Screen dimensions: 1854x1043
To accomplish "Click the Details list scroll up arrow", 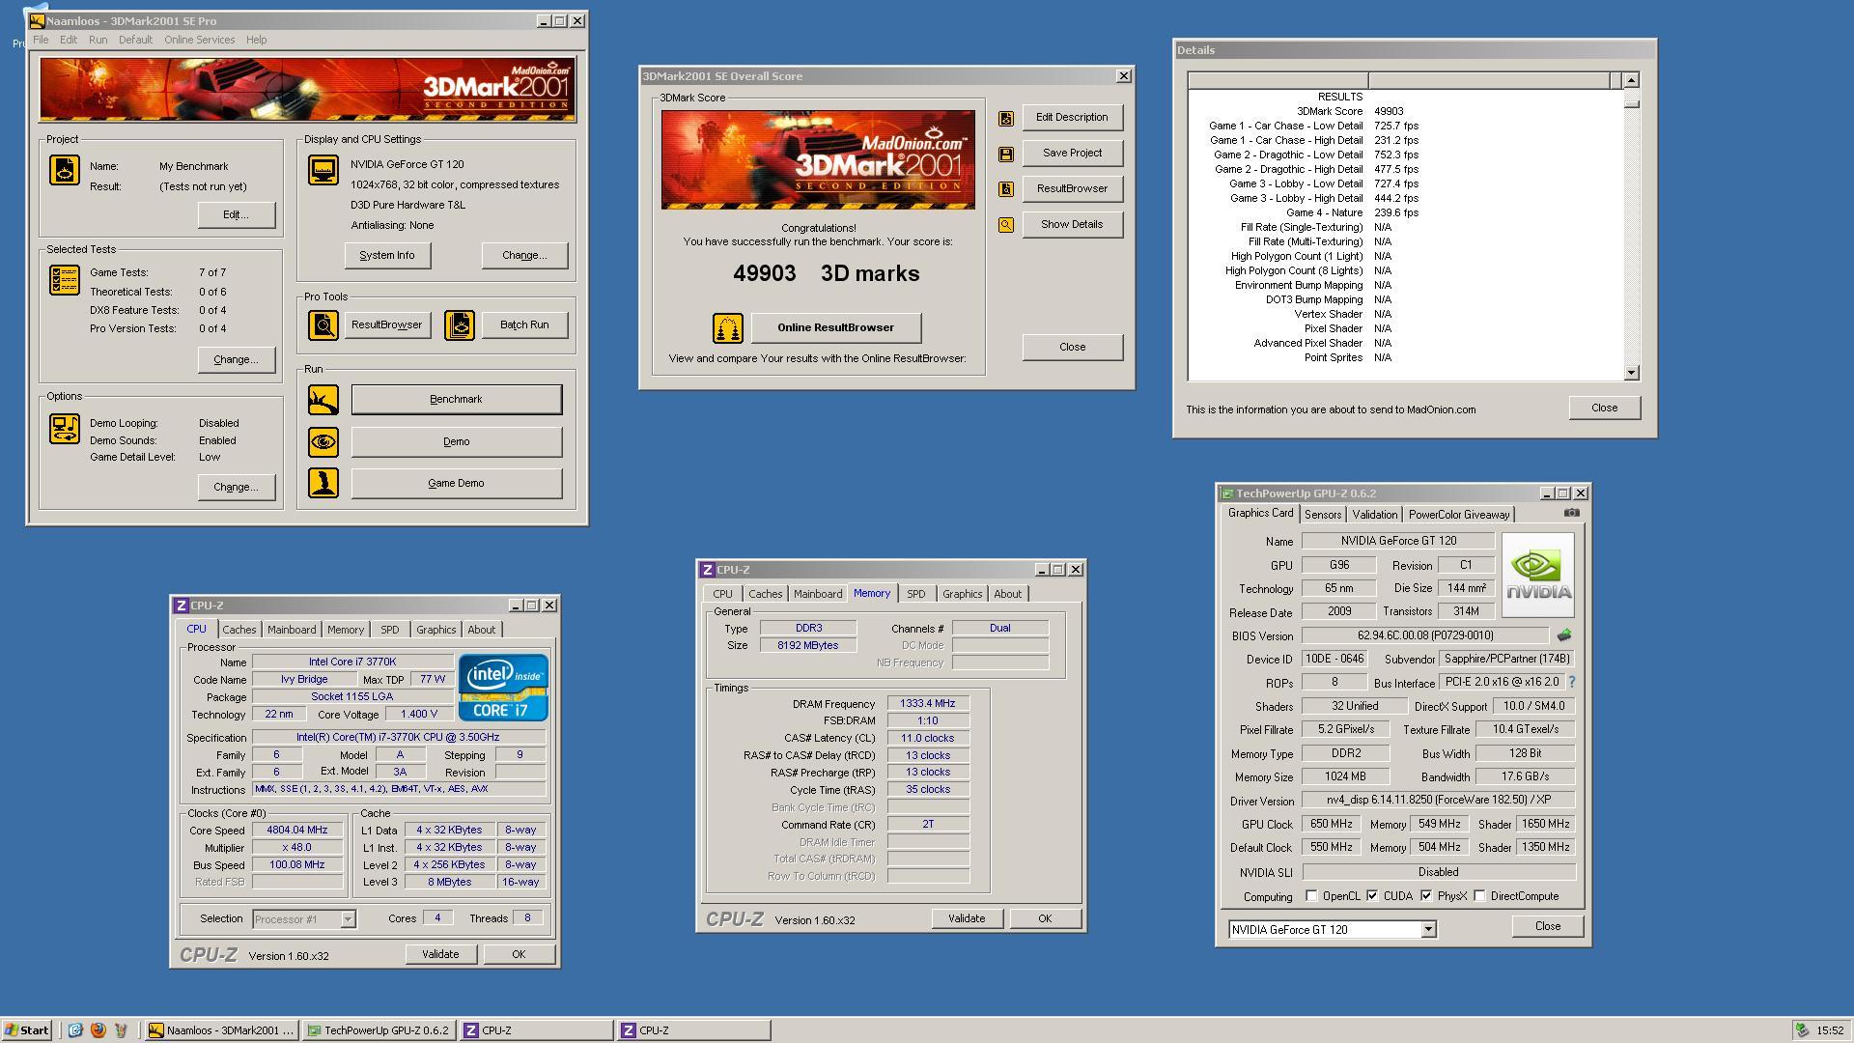I will point(1632,80).
